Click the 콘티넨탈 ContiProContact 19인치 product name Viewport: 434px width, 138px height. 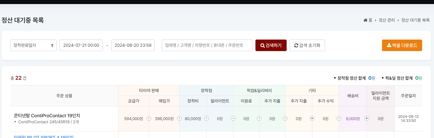[47, 115]
